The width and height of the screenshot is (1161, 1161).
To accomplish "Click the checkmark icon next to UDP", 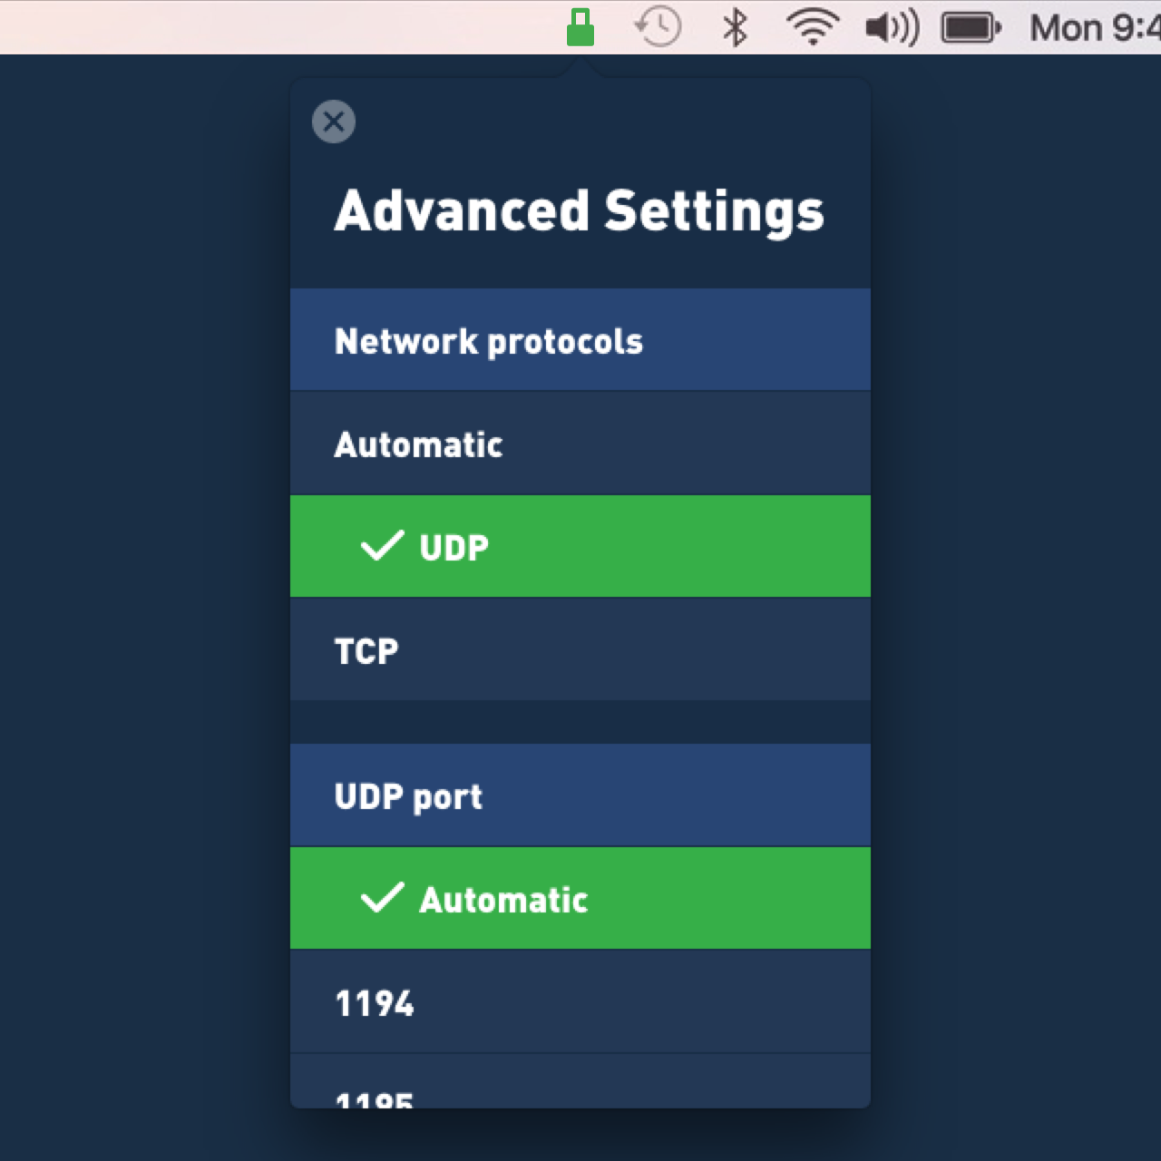I will [x=381, y=545].
